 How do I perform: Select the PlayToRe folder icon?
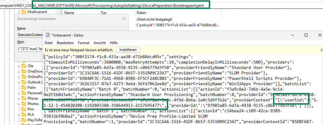coord(24,120)
